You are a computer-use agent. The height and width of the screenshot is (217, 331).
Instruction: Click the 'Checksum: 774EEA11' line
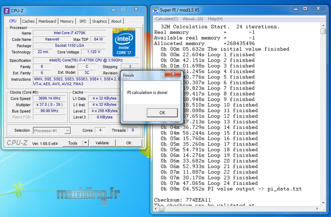[182, 200]
